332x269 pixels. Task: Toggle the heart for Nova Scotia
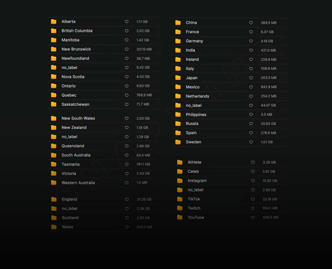[x=127, y=77]
